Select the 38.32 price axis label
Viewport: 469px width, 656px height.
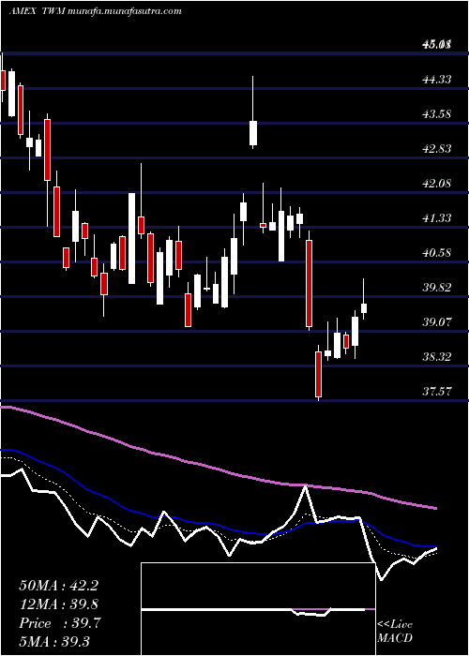point(435,356)
